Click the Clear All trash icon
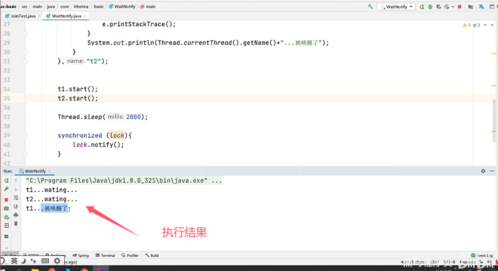Image resolution: width=498 pixels, height=271 pixels. [16, 224]
